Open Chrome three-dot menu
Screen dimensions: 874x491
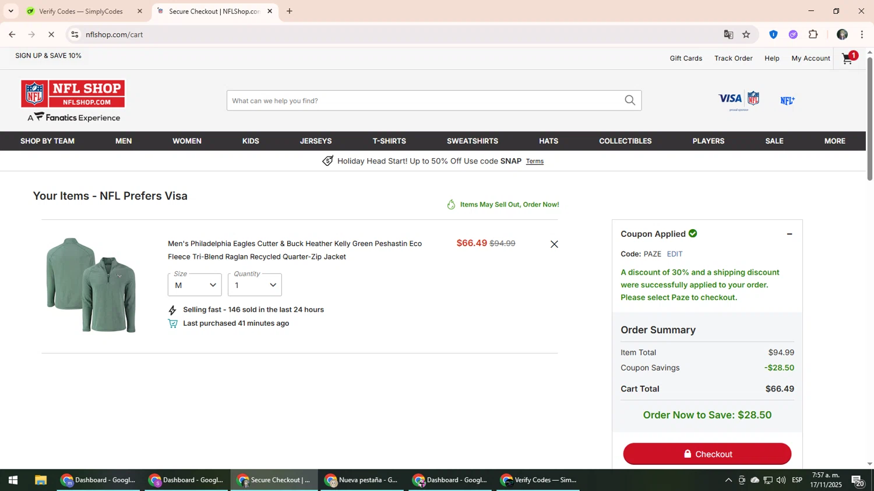[862, 34]
